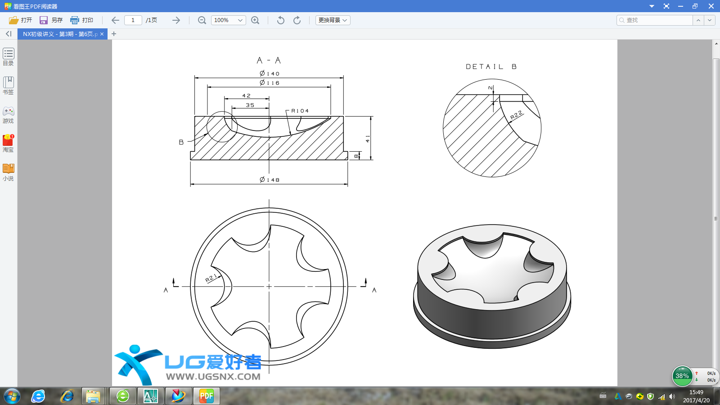Open the Change Background (更换背景) dropdown
720x405 pixels.
click(333, 20)
